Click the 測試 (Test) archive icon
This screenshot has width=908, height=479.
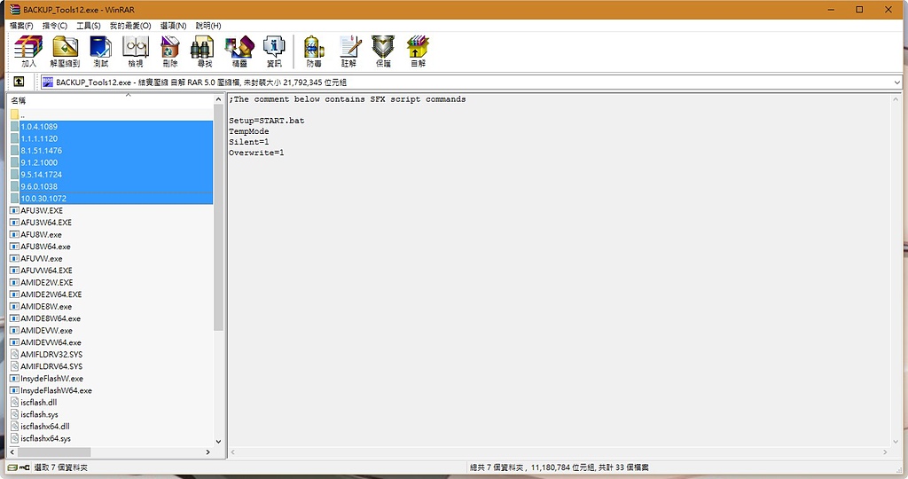pyautogui.click(x=101, y=51)
